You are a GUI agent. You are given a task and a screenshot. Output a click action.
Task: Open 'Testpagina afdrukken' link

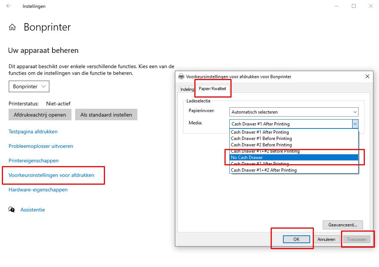(x=33, y=131)
